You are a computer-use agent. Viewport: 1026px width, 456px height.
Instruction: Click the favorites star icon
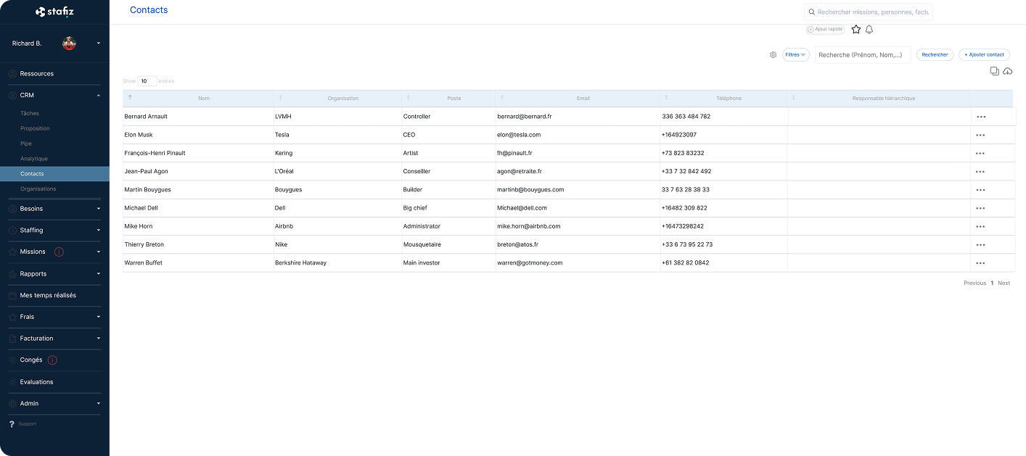(856, 30)
